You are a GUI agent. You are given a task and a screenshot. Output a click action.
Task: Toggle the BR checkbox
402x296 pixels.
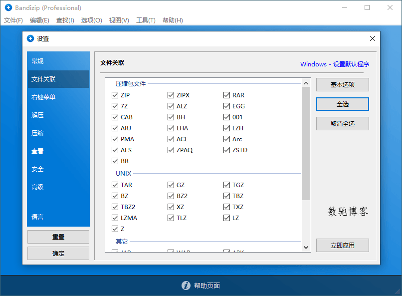tap(115, 161)
